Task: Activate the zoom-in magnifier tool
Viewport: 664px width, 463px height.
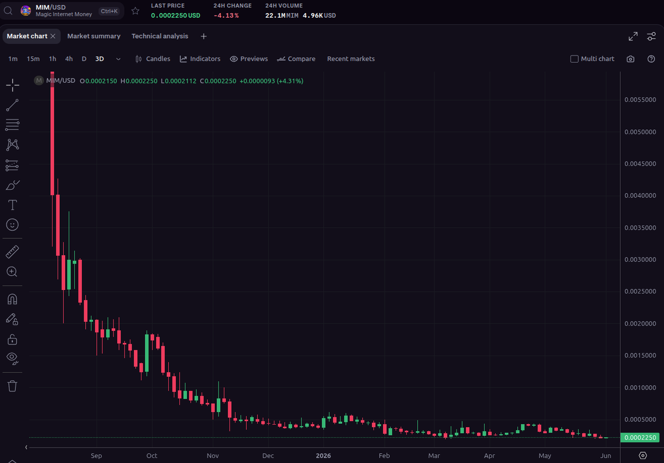Action: (x=12, y=272)
